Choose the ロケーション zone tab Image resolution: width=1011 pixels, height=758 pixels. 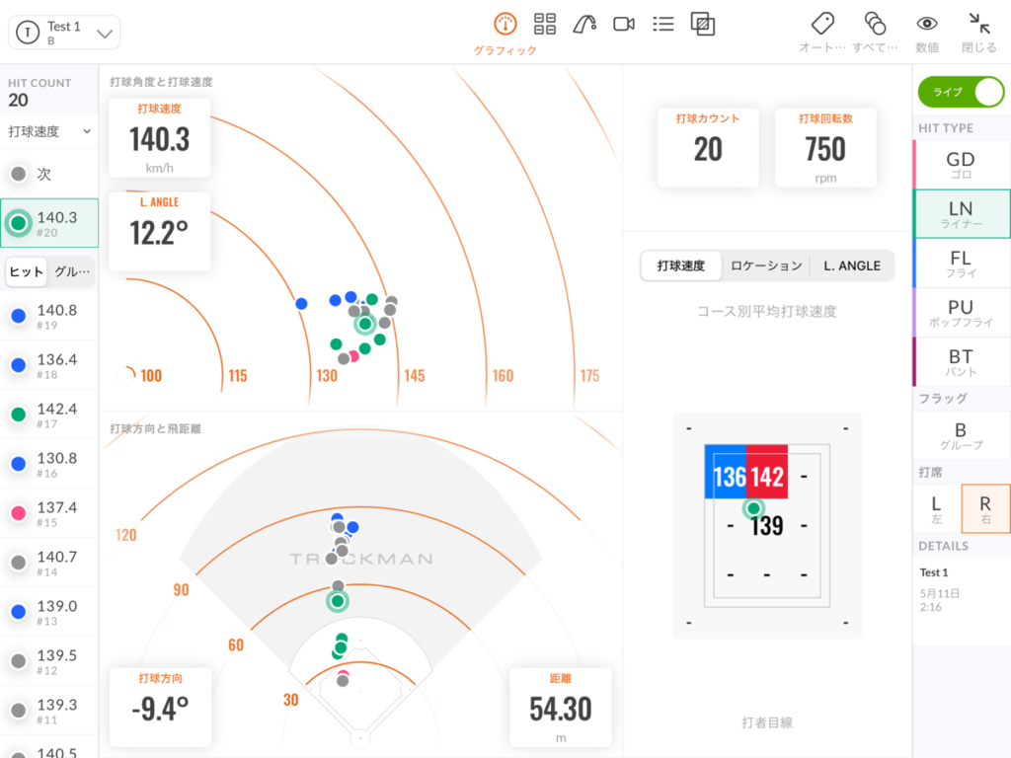point(766,265)
